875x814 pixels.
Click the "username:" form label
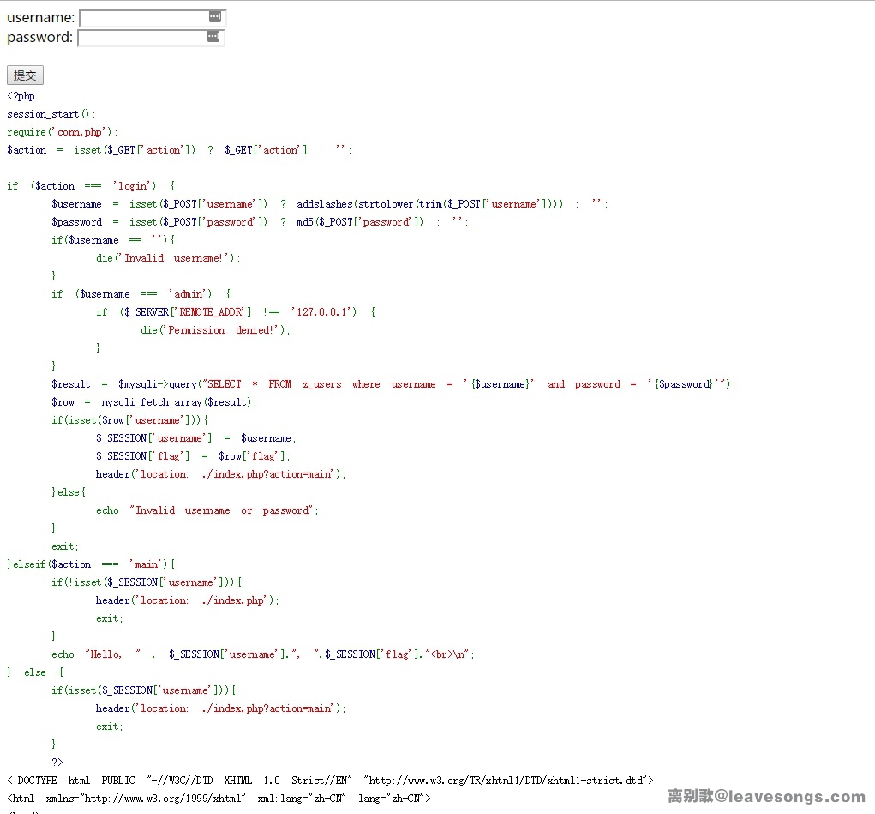(40, 17)
